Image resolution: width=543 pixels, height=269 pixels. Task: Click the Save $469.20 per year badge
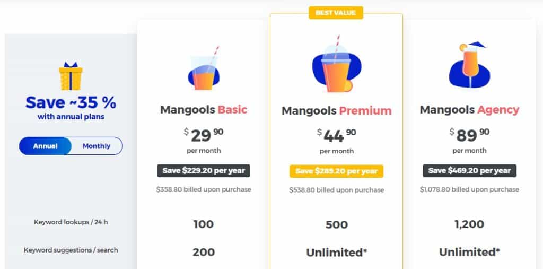tap(470, 170)
